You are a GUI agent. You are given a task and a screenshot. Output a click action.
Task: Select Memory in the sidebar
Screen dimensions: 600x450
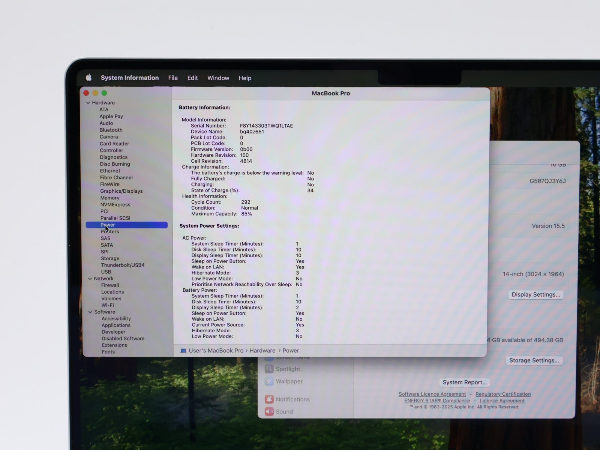tap(110, 198)
